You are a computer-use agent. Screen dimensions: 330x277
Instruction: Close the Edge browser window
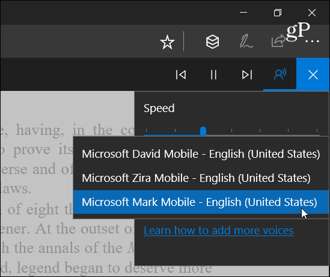click(x=312, y=13)
